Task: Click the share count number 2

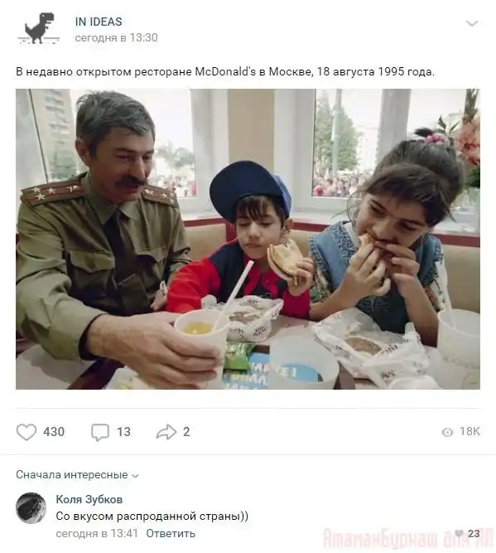Action: tap(186, 432)
